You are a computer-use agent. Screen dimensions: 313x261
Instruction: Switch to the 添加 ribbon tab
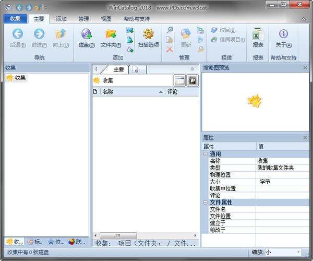click(x=61, y=19)
